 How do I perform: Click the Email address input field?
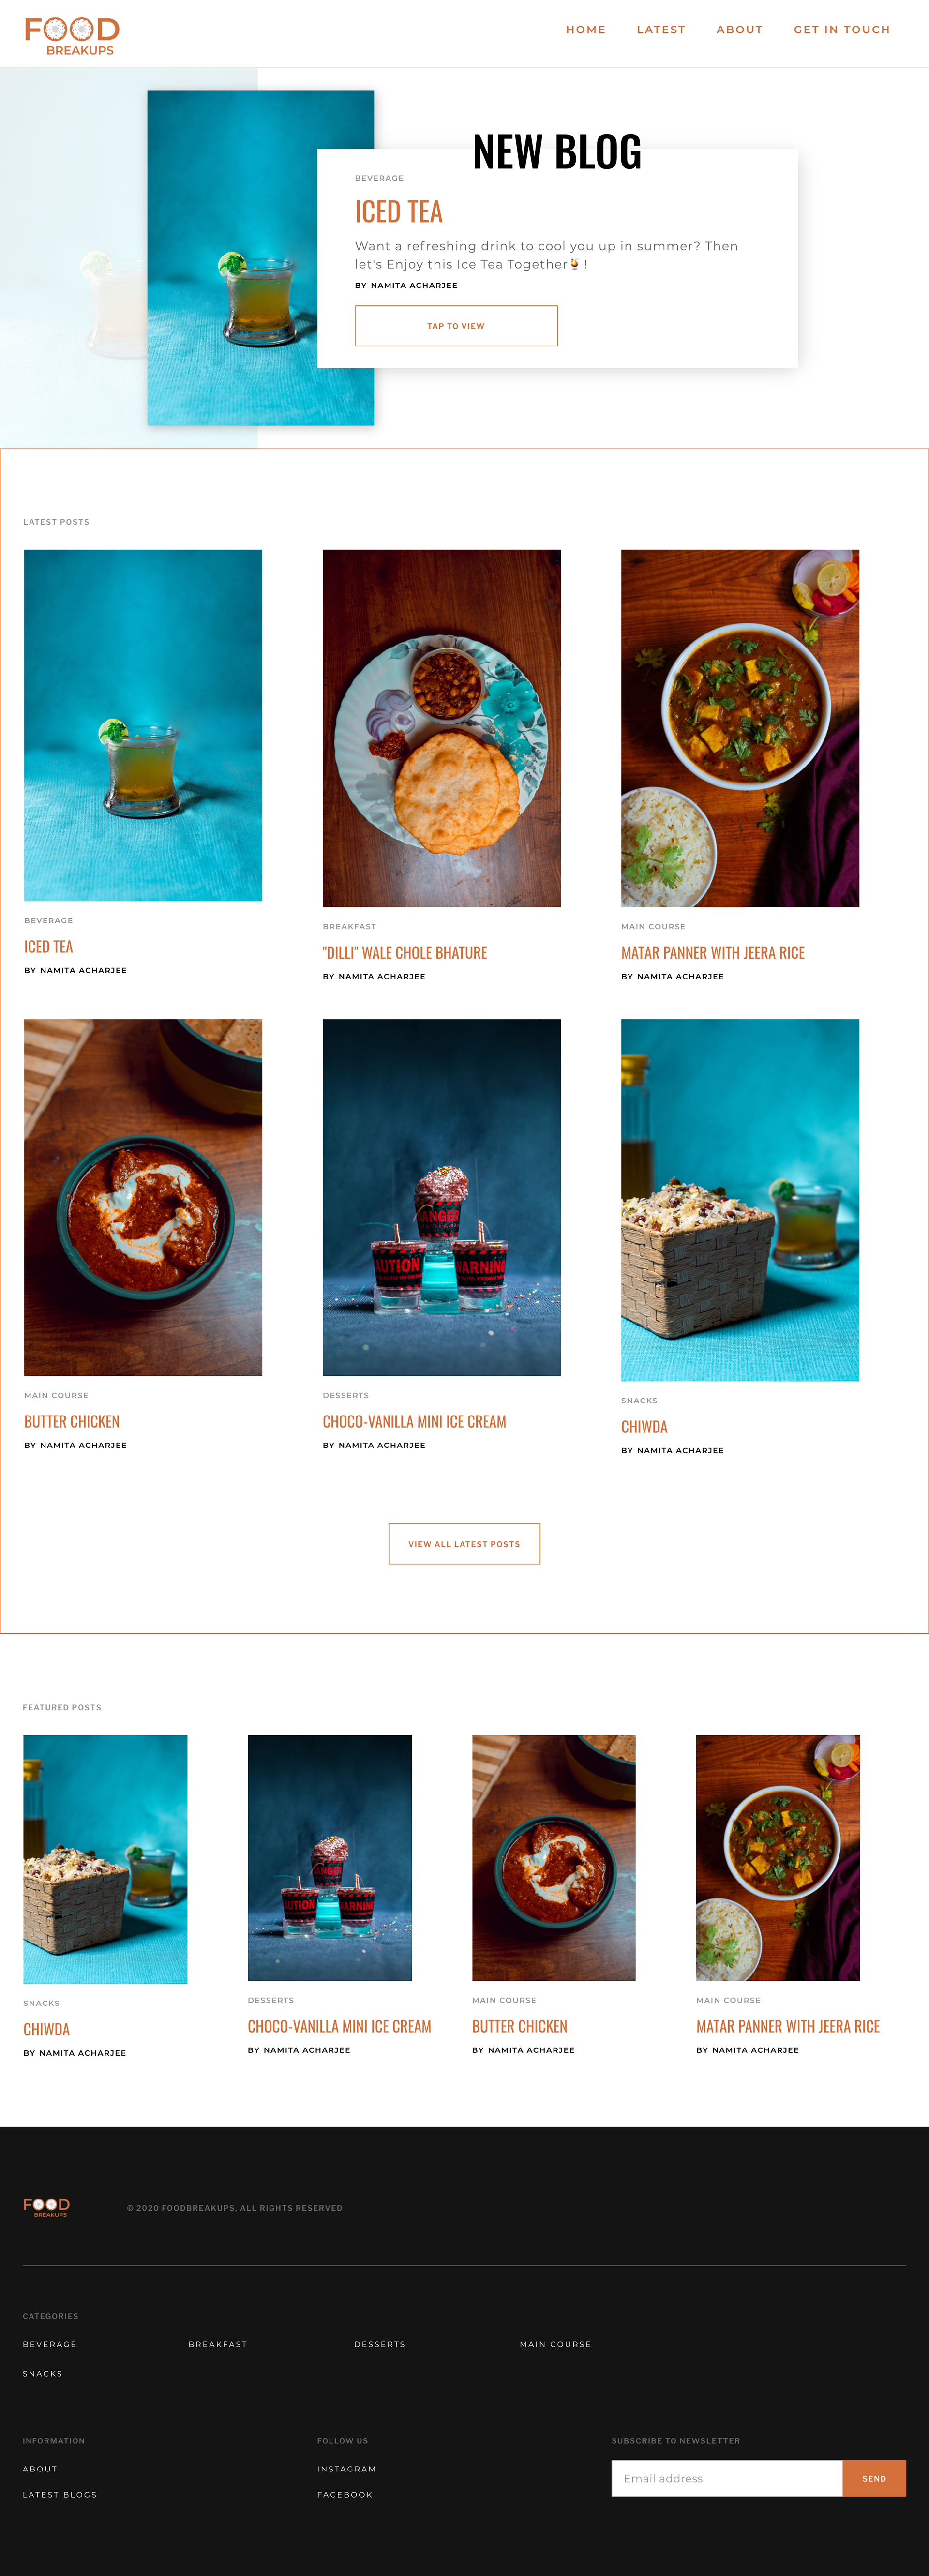click(x=727, y=2478)
